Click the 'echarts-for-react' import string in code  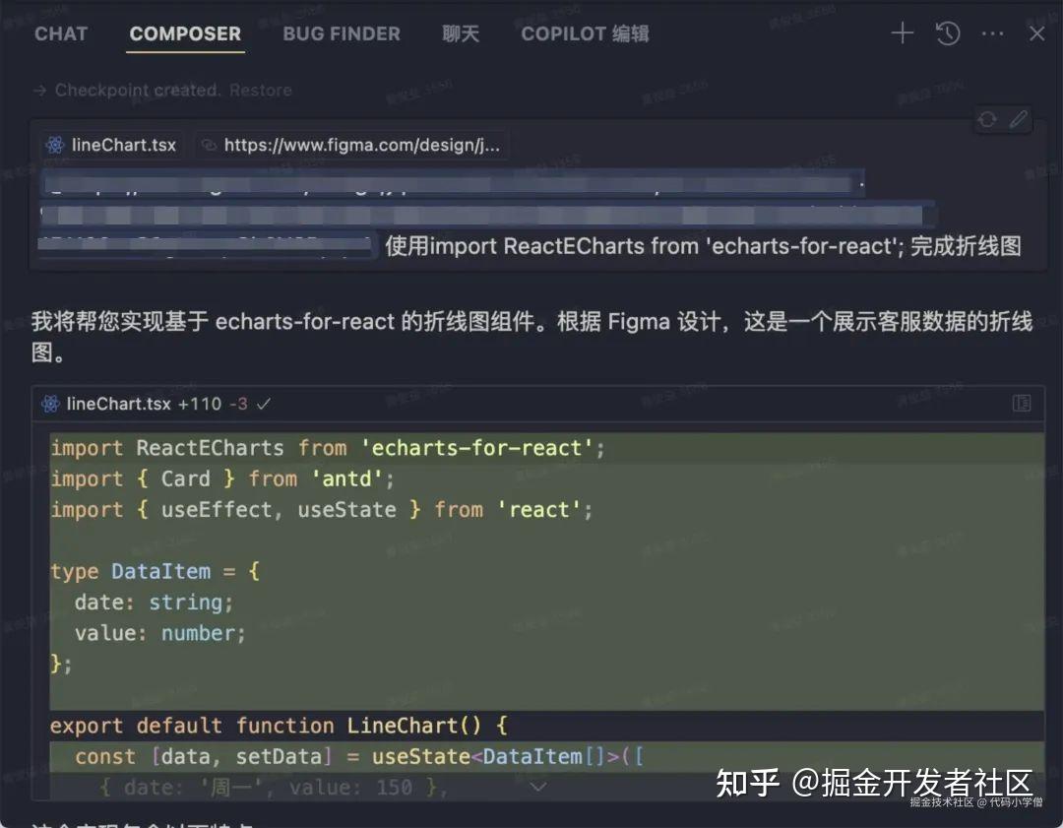475,448
